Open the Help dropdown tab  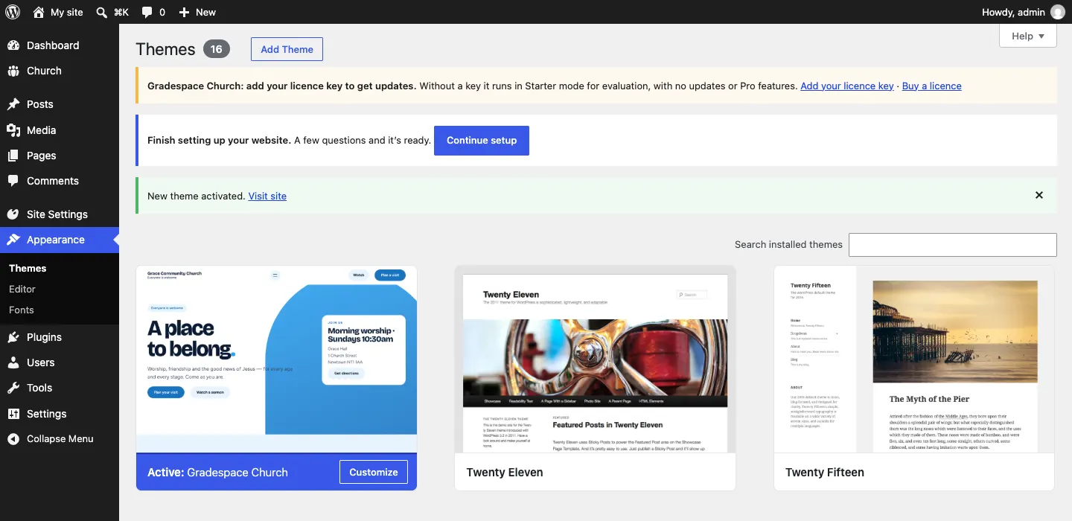pyautogui.click(x=1028, y=36)
